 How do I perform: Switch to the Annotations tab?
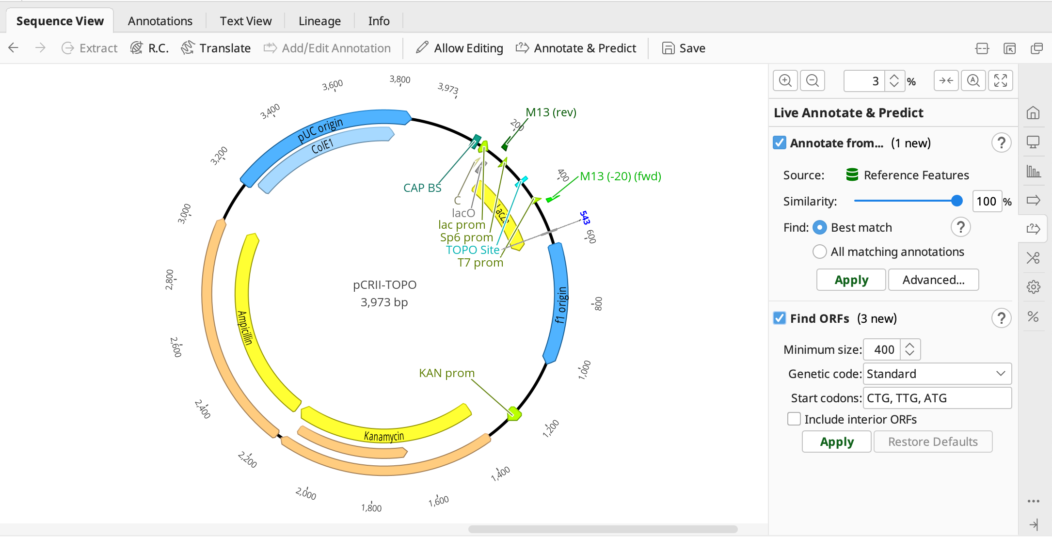pos(160,21)
